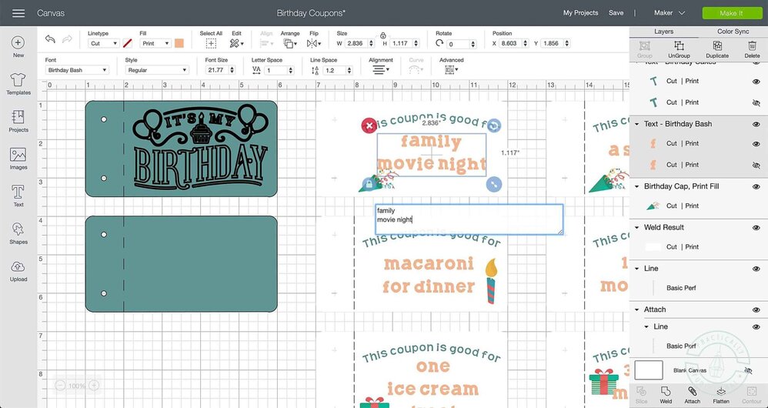
Task: Toggle visibility of Birthday Cap, Print Fill
Action: (x=756, y=186)
